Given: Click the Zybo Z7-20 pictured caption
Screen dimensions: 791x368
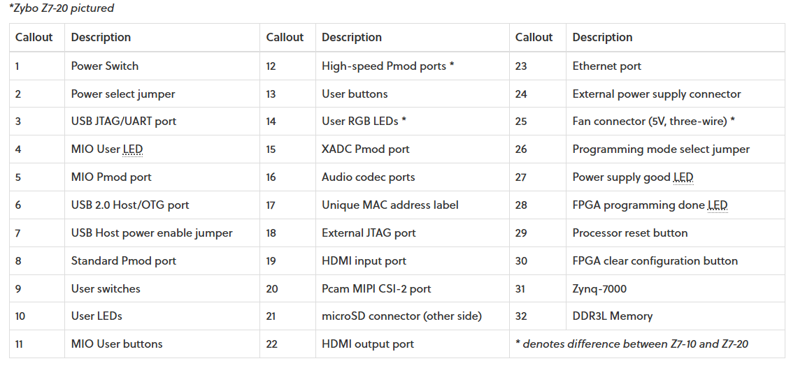Looking at the screenshot, I should pyautogui.click(x=62, y=8).
